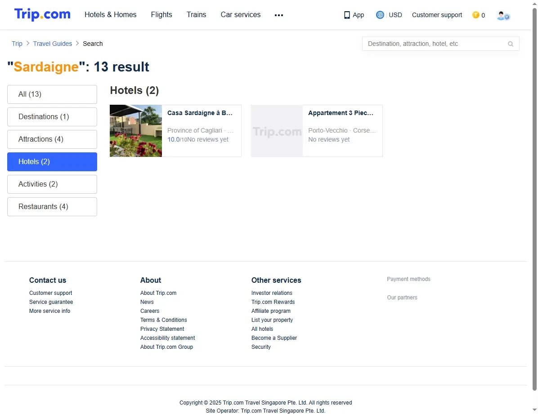538x414 pixels.
Task: Change currency via USD
Action: point(395,15)
